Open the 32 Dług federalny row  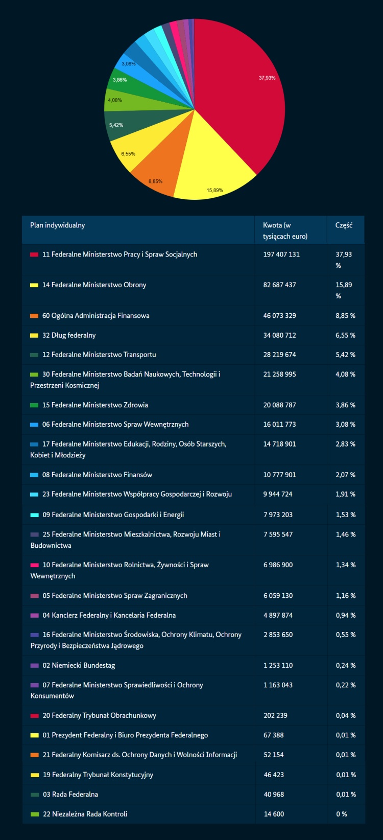69,335
